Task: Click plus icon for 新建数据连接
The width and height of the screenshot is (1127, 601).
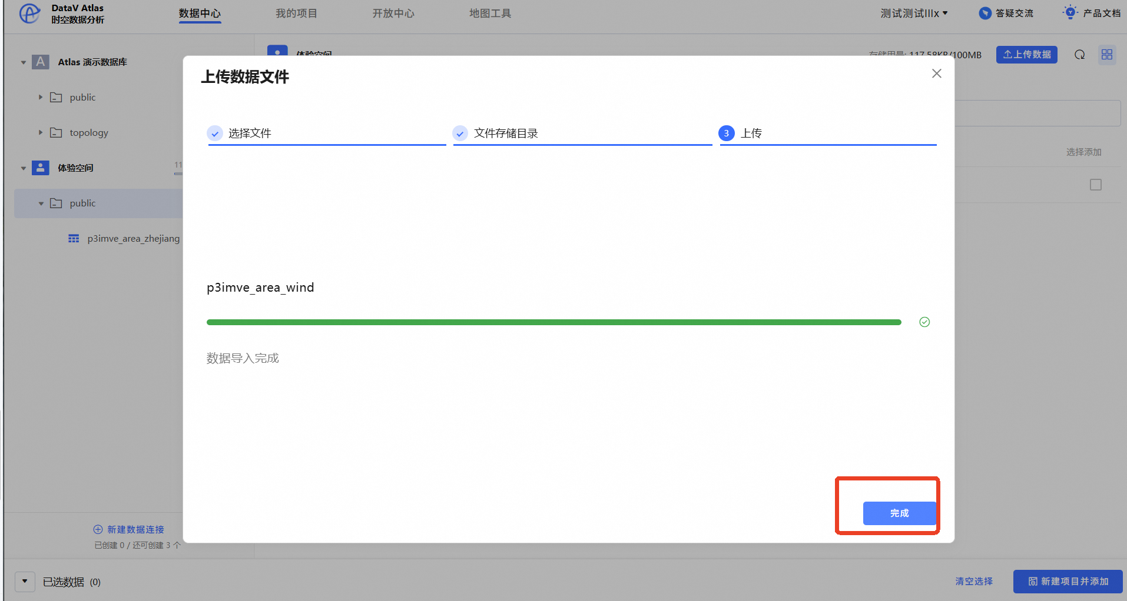Action: (x=98, y=529)
